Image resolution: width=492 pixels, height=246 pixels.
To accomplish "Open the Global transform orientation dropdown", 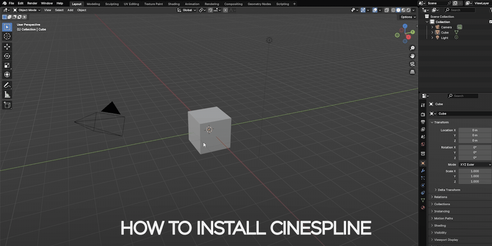I will 187,10.
